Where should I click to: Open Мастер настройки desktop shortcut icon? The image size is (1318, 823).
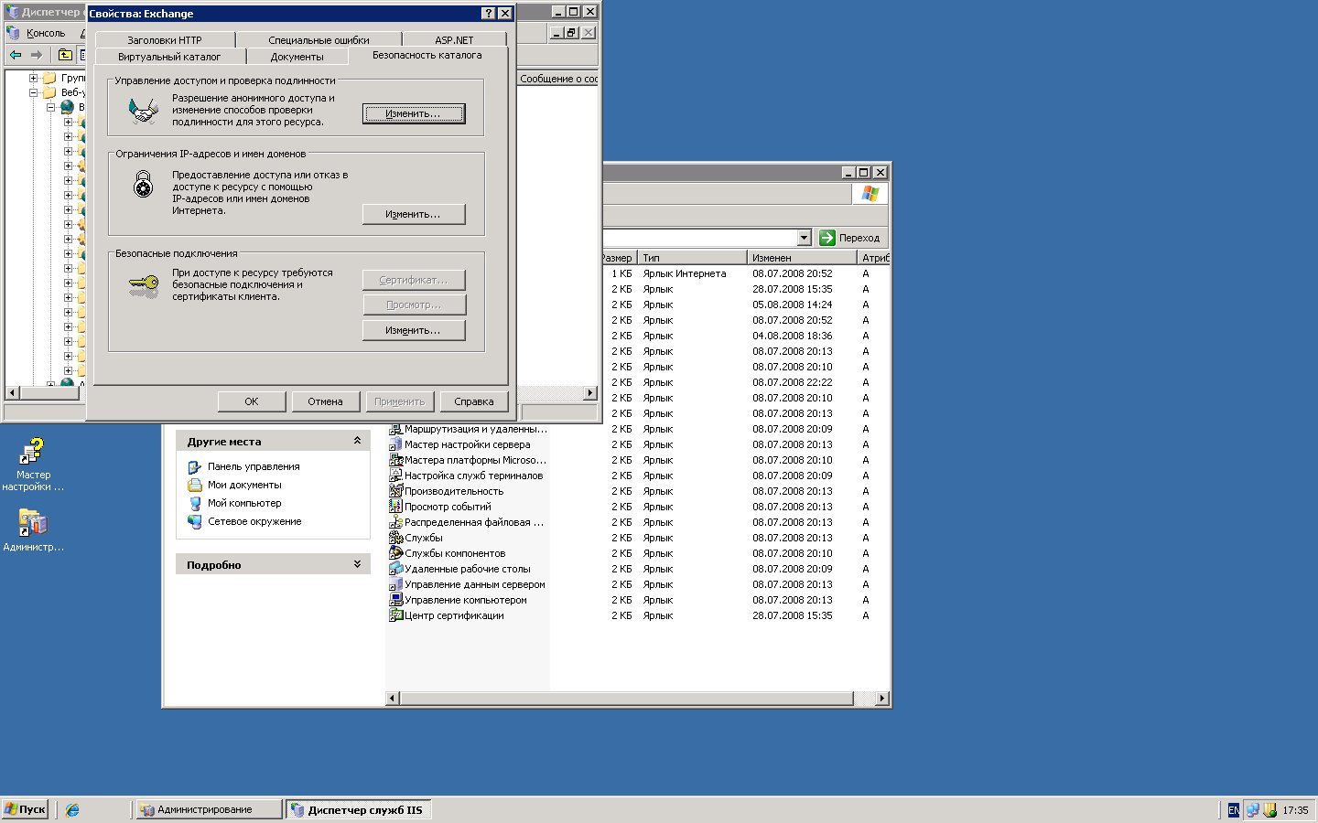33,452
